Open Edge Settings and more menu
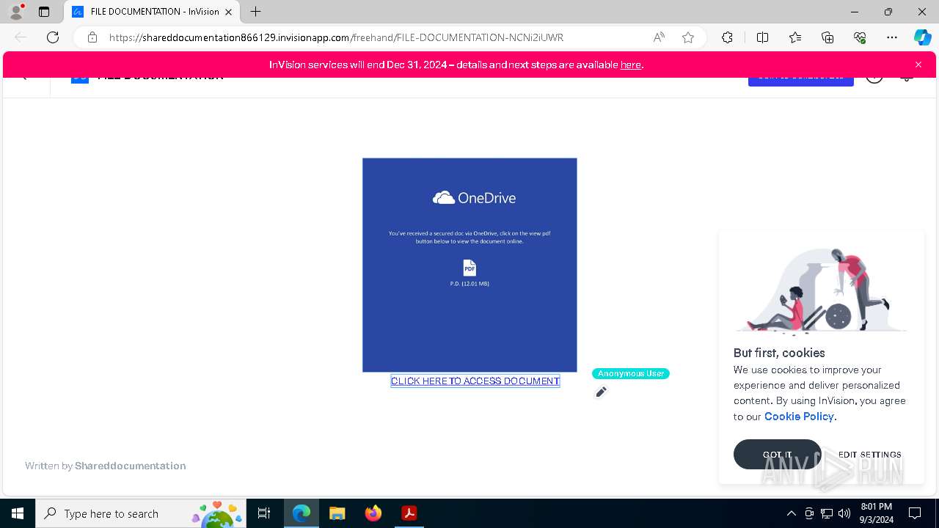This screenshot has width=939, height=528. (x=892, y=37)
